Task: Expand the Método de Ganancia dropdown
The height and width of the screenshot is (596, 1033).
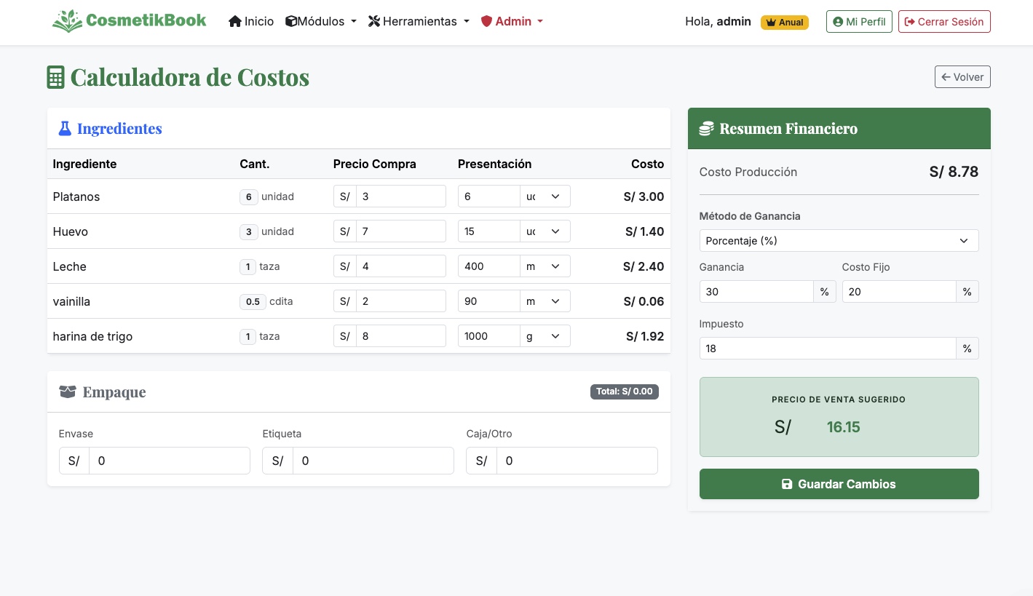Action: (839, 241)
